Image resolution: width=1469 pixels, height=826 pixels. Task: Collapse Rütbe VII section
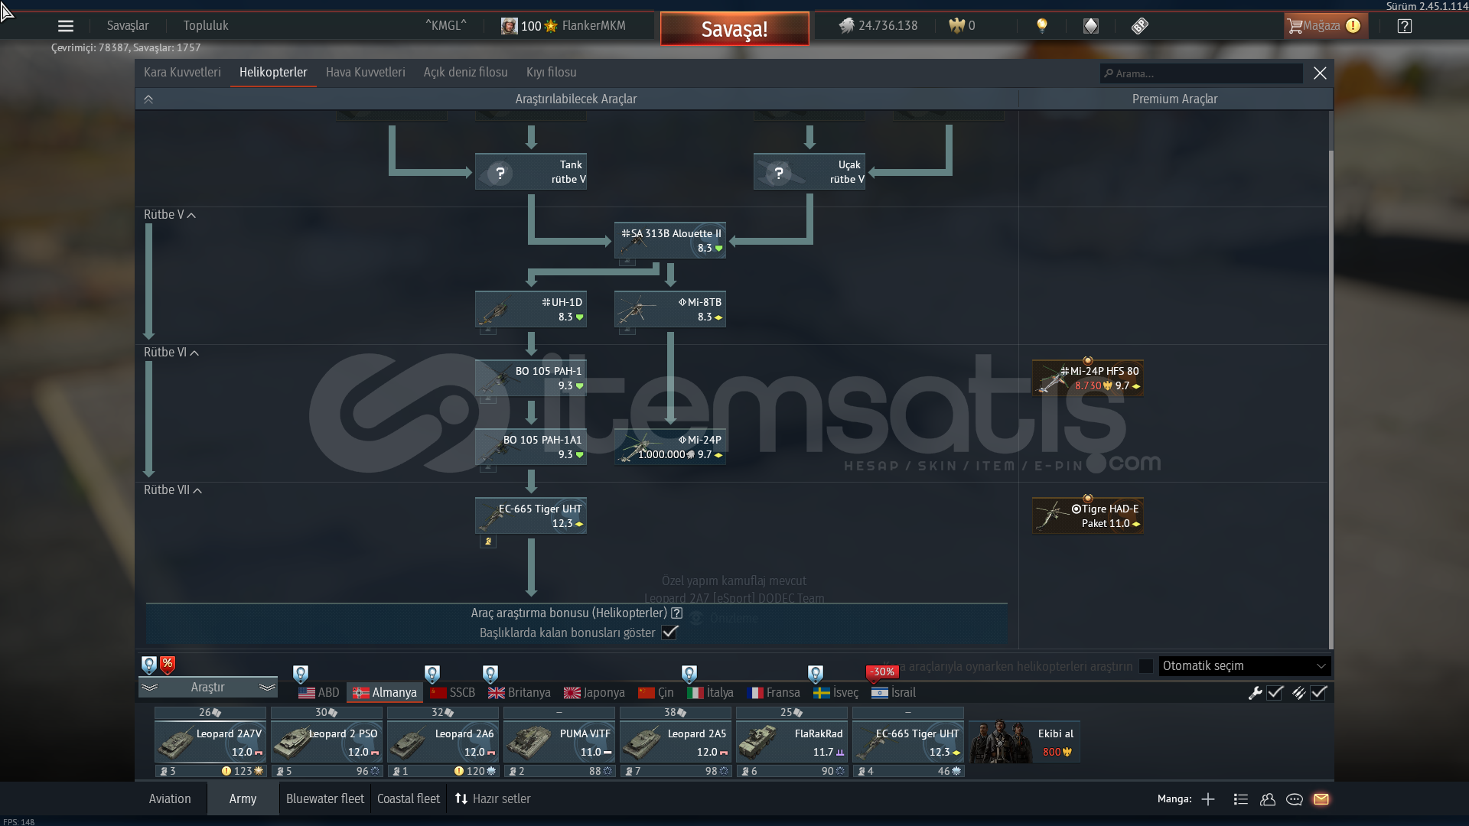[173, 490]
